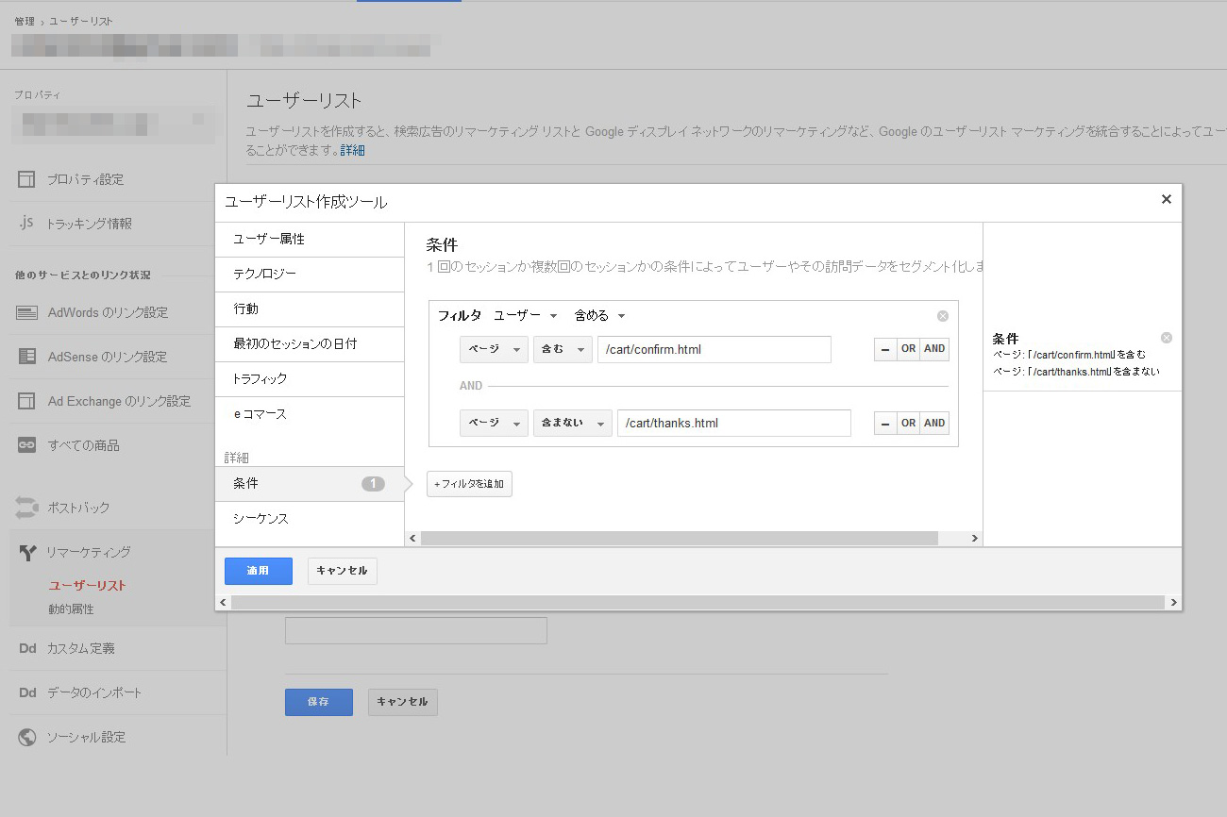
Task: Select the テクノロジー tab
Action: 310,275
